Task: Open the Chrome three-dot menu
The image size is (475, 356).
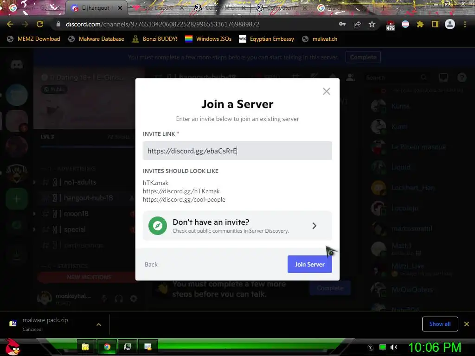Action: point(465,24)
